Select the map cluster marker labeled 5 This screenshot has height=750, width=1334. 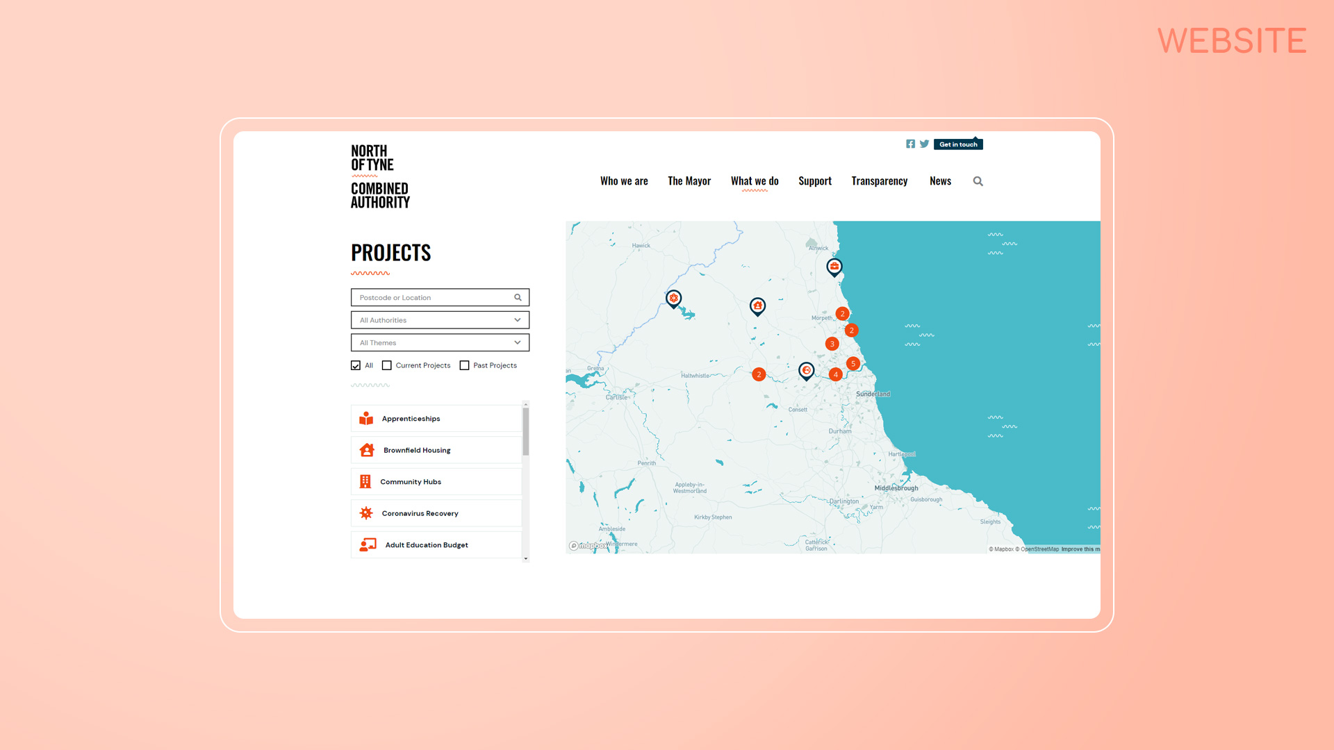853,363
